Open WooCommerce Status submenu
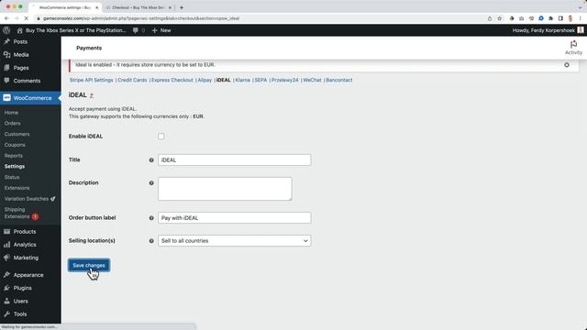Image resolution: width=587 pixels, height=330 pixels. (12, 177)
